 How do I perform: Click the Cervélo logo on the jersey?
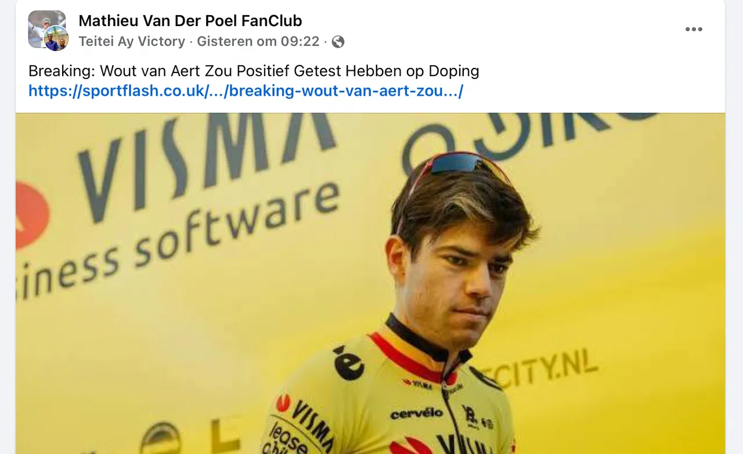pyautogui.click(x=417, y=413)
